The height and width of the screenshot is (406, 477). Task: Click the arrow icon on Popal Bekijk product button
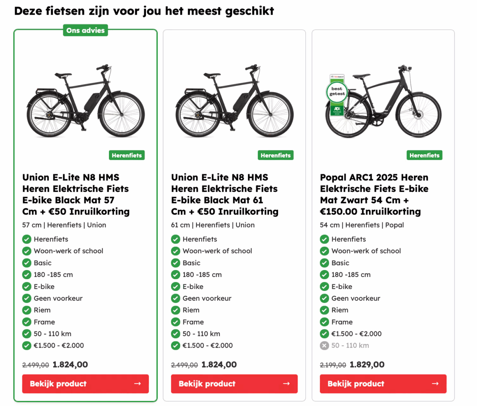click(435, 384)
